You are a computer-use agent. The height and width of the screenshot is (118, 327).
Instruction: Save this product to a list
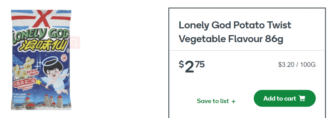[216, 101]
